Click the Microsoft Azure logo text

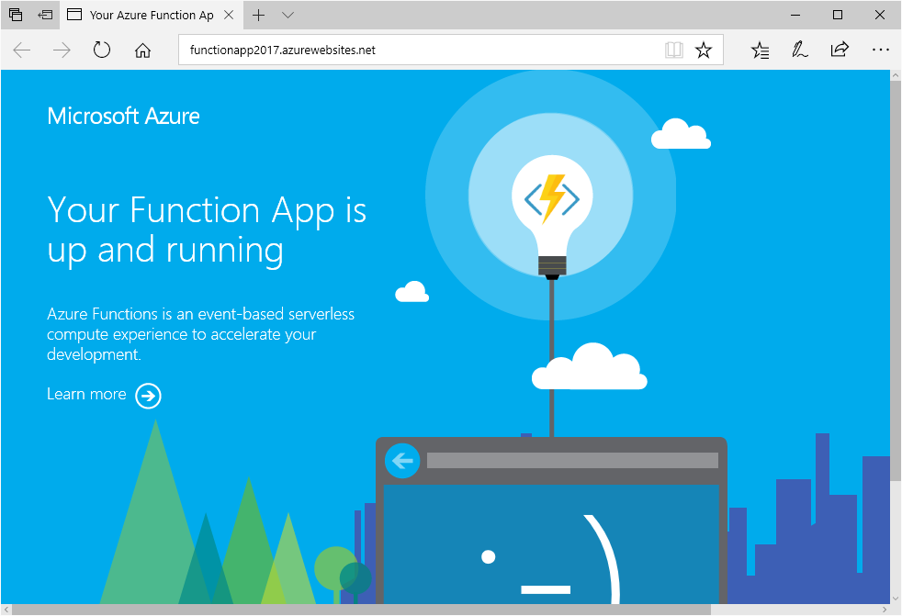(123, 116)
